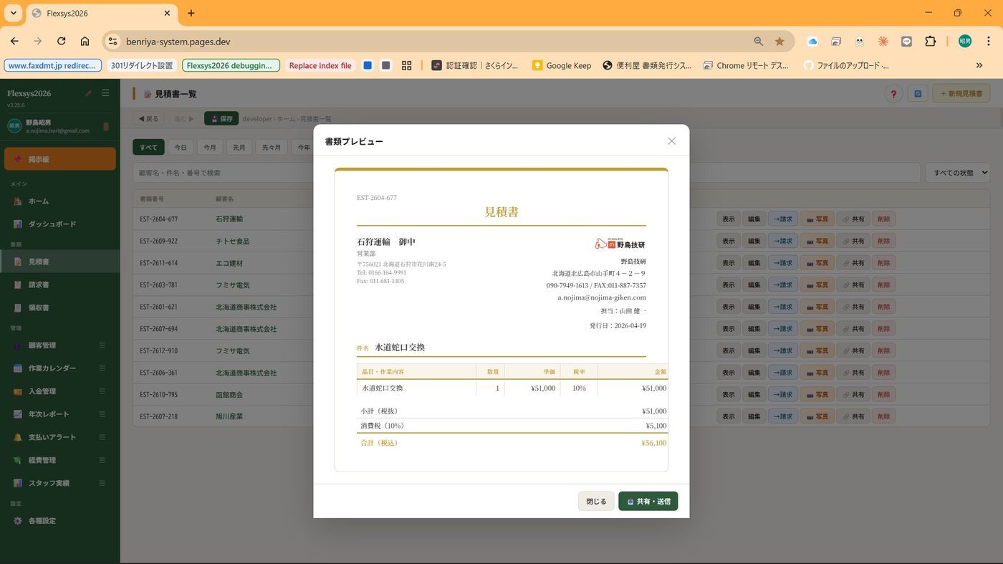Click 削除 in the EST-2607-694 row
This screenshot has width=1003, height=564.
pyautogui.click(x=884, y=329)
